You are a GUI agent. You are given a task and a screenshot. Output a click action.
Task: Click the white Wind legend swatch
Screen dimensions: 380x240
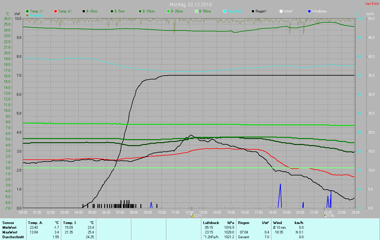(281, 11)
